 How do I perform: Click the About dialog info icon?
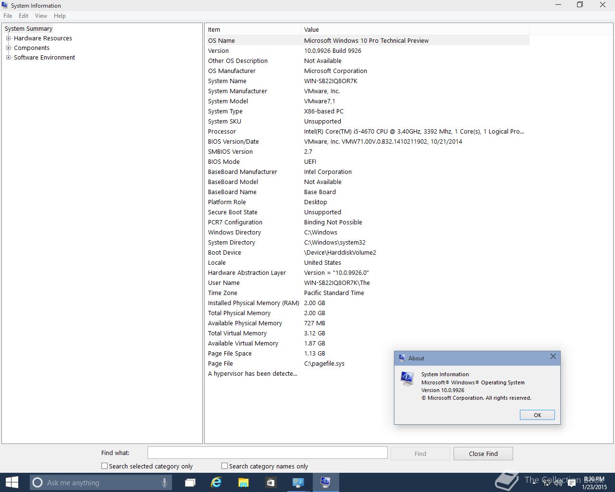tap(407, 379)
